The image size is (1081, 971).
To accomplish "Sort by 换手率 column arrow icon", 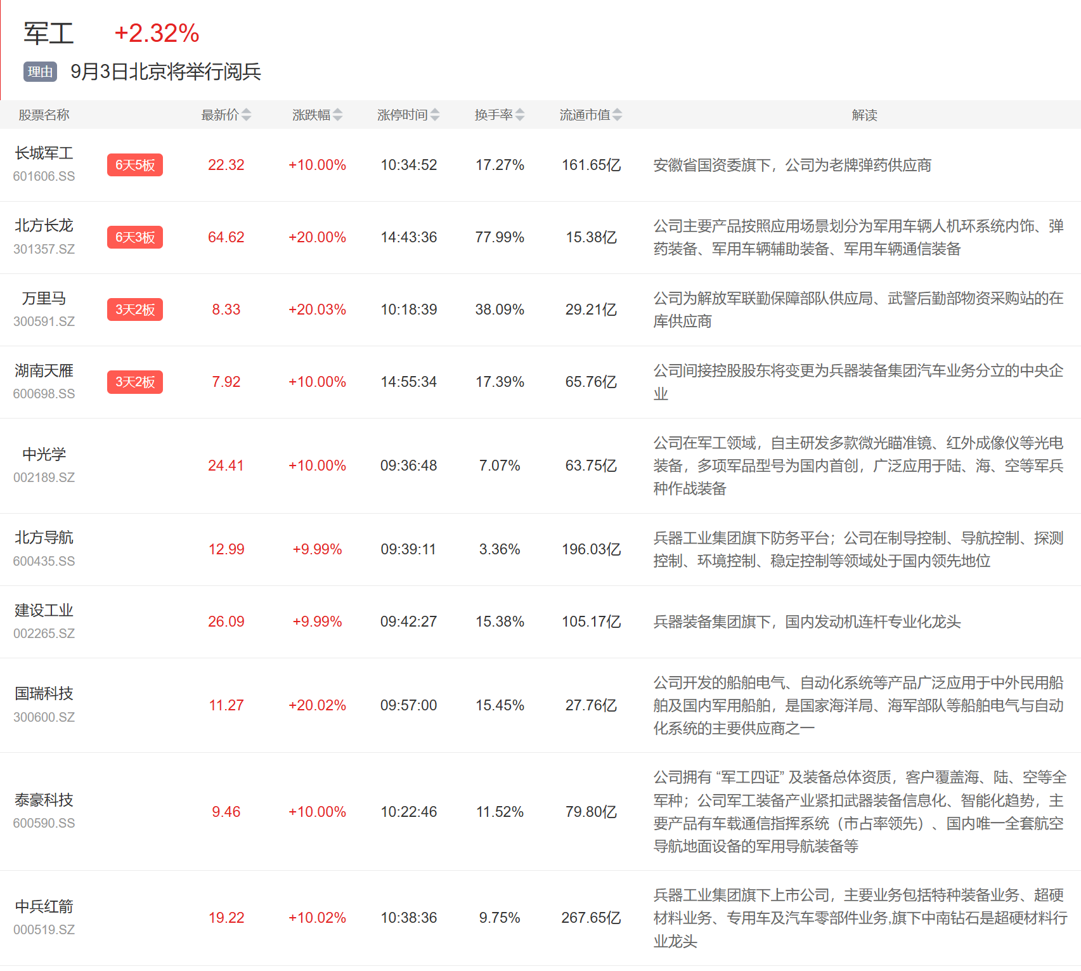I will (x=520, y=115).
